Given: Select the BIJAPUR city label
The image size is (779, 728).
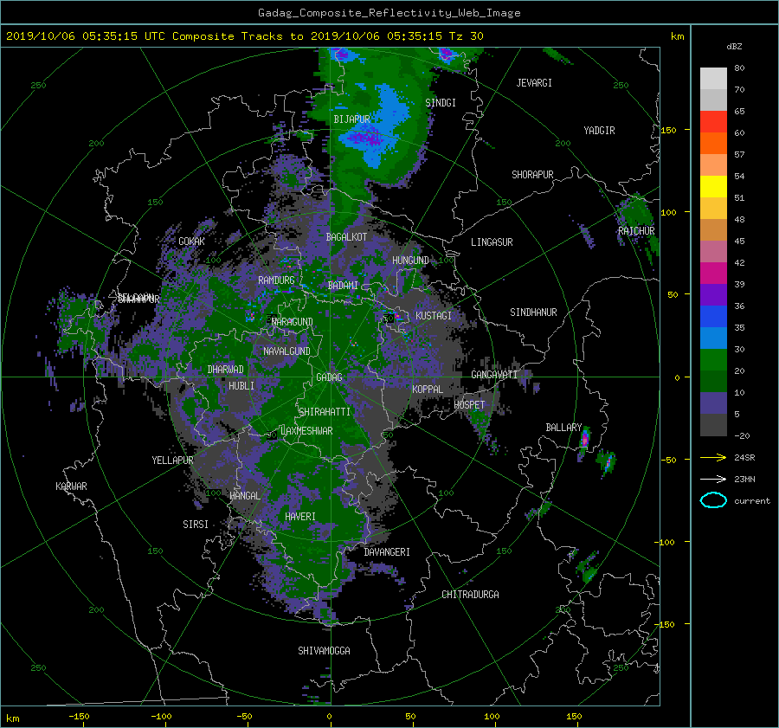Looking at the screenshot, I should point(351,119).
